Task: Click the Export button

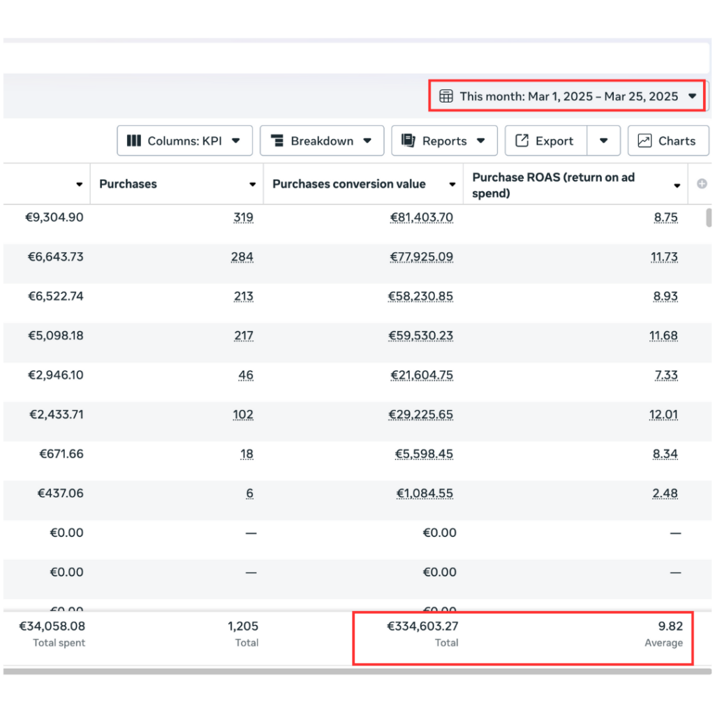Action: tap(546, 141)
